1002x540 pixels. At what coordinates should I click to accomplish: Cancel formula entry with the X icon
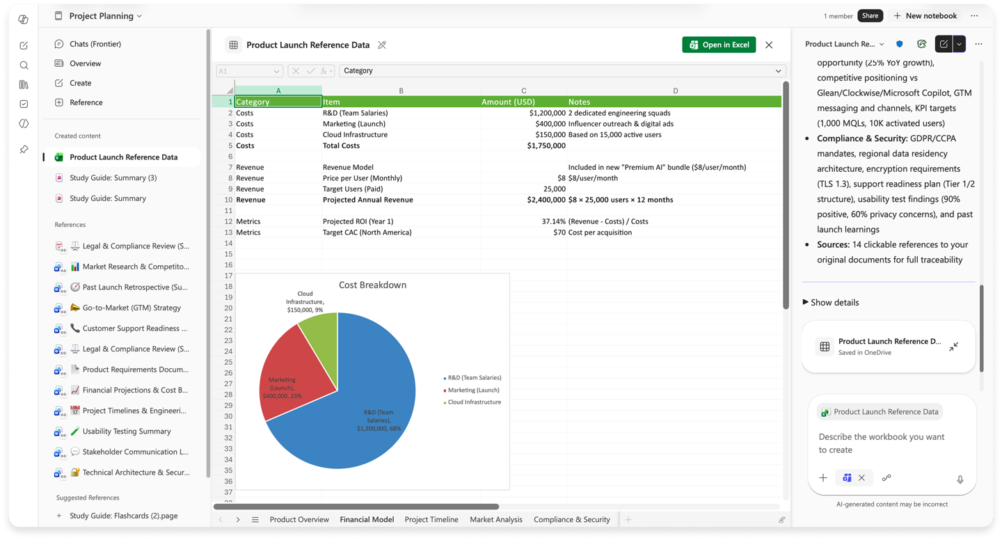[x=295, y=71]
